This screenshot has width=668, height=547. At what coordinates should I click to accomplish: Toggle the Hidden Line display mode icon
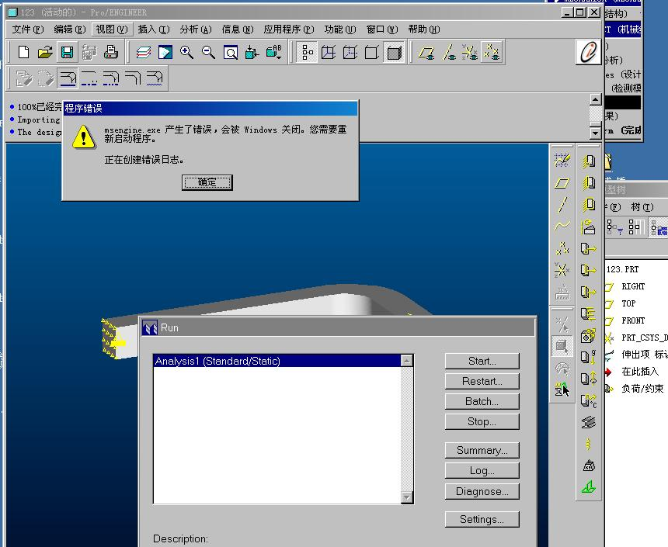pos(350,52)
